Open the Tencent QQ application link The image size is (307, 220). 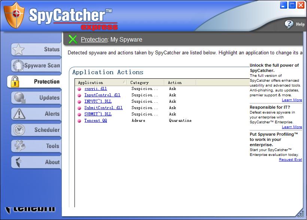pos(95,120)
